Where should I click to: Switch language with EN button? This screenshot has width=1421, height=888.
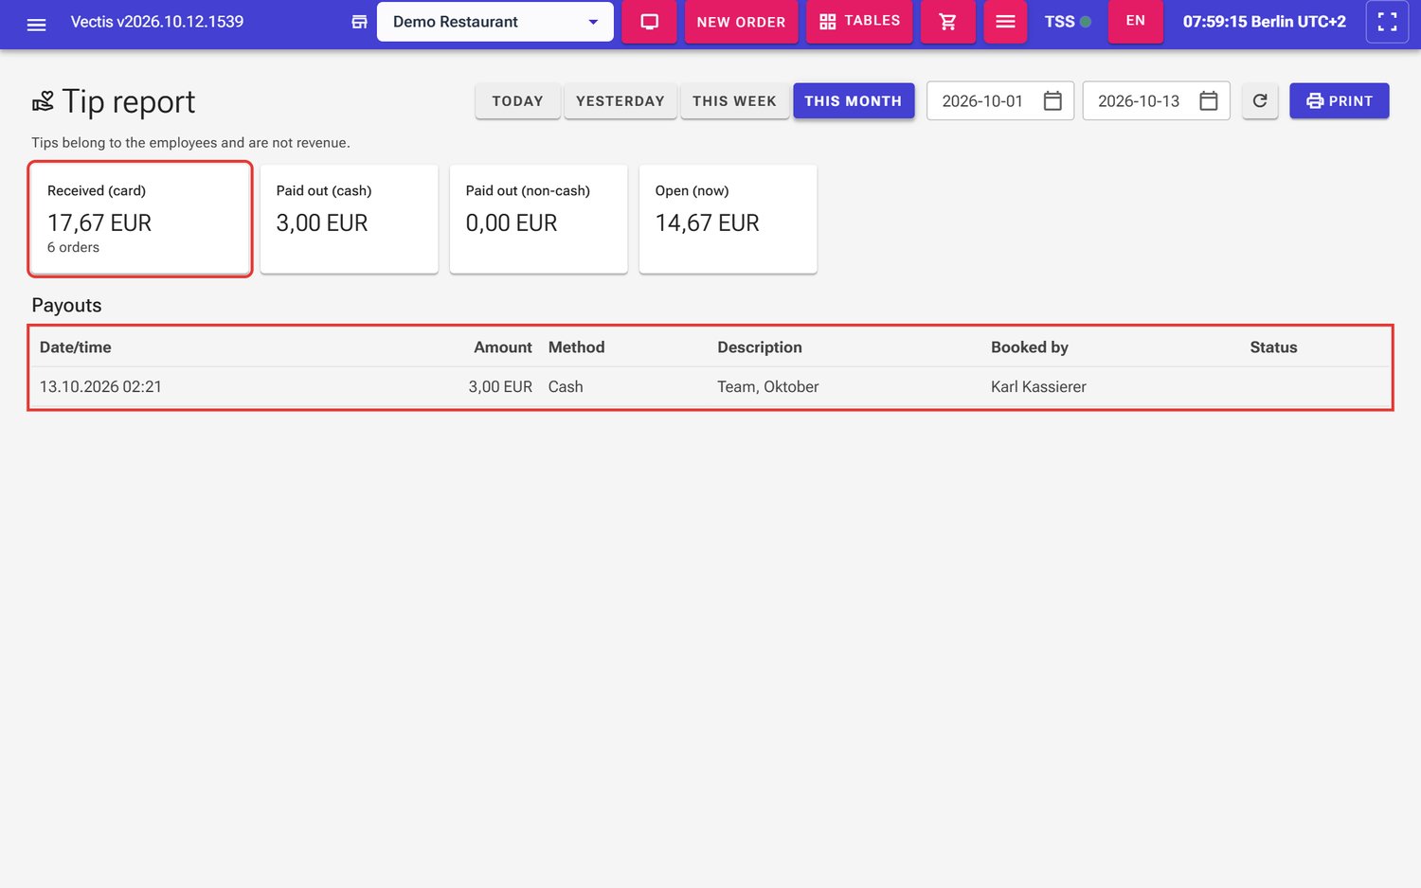[x=1135, y=21]
